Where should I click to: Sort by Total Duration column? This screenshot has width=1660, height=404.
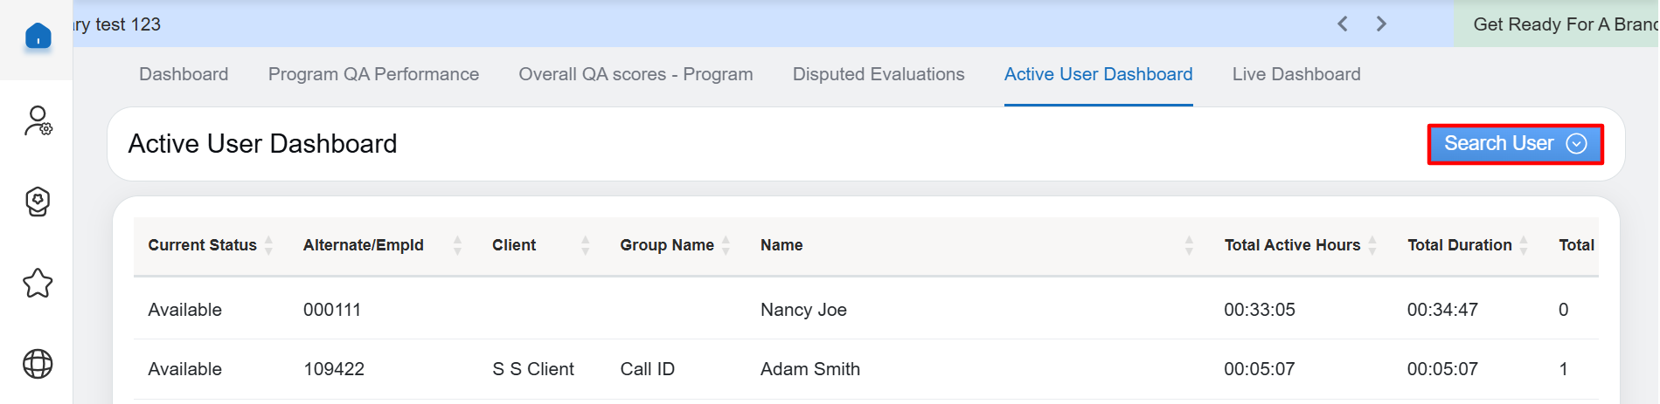[x=1524, y=245]
